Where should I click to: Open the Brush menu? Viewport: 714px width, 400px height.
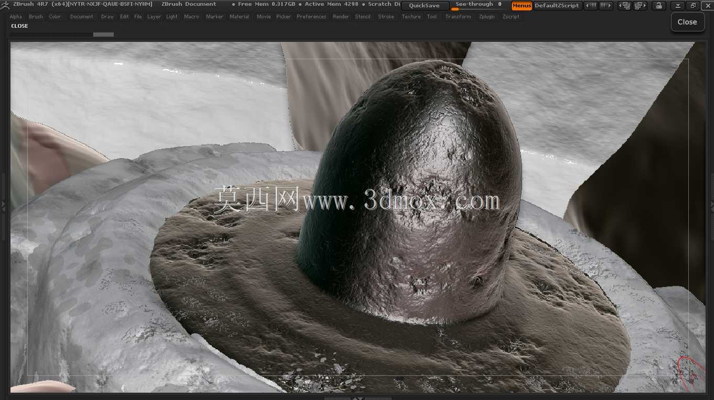coord(36,17)
